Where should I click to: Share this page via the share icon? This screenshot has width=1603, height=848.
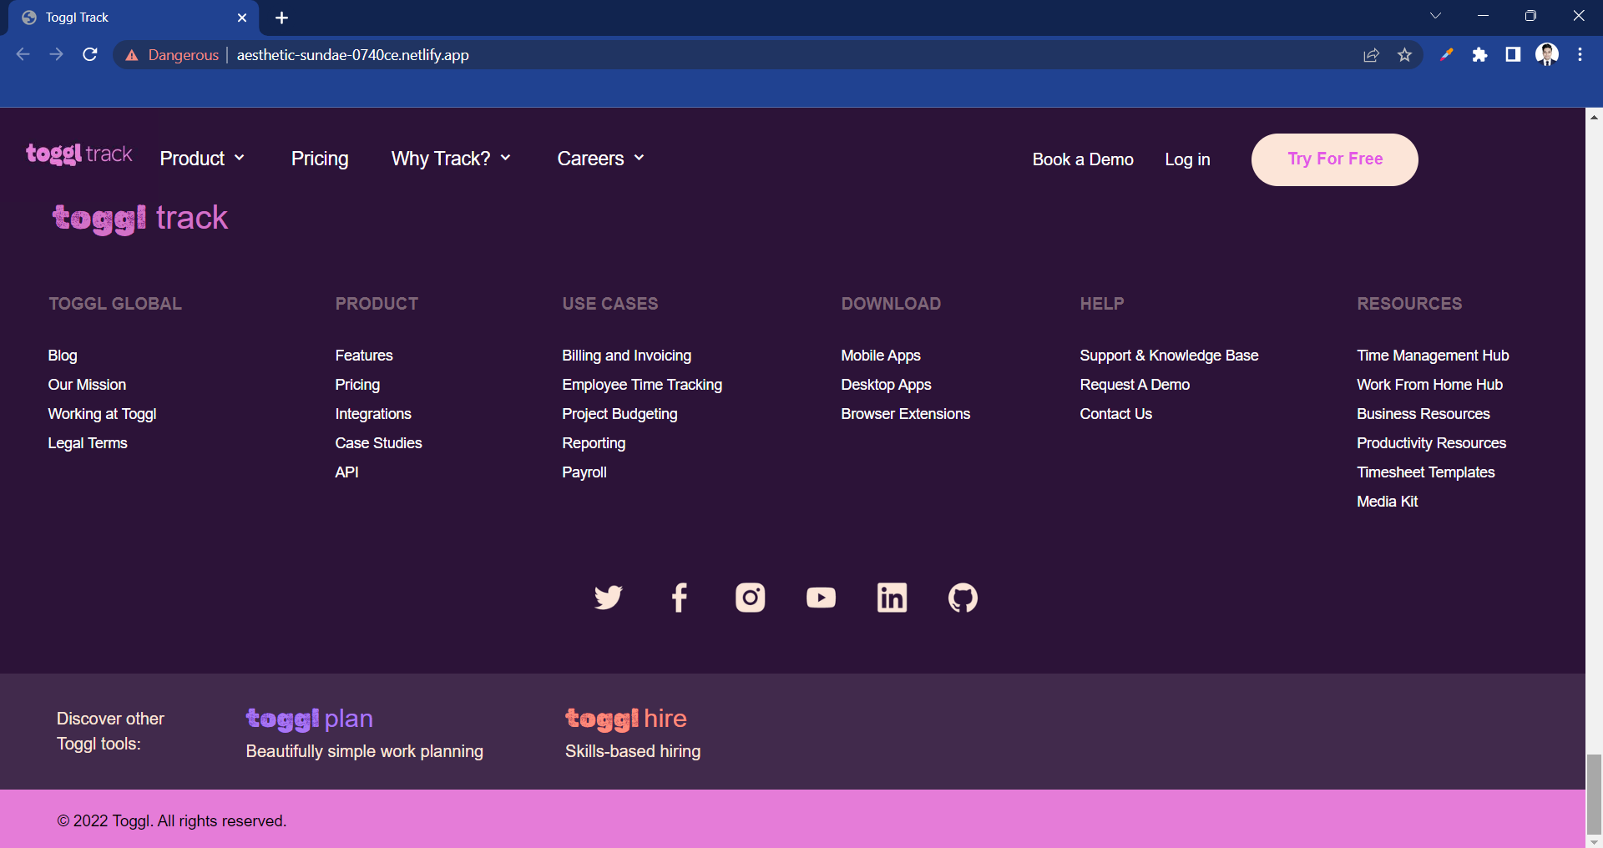pos(1371,55)
